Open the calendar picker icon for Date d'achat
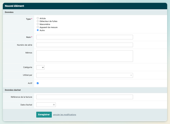Viewport: 170px width, 124px height. [54, 105]
